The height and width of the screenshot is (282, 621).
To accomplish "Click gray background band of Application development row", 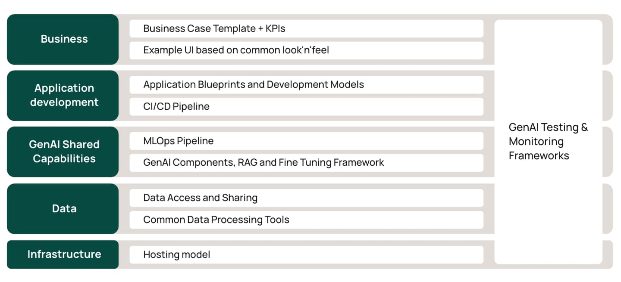I will (x=608, y=95).
